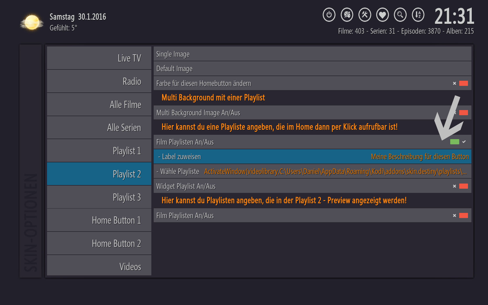Click the Gefühlt: 5° temperature text
Screen dimensions: 488x305
63,28
